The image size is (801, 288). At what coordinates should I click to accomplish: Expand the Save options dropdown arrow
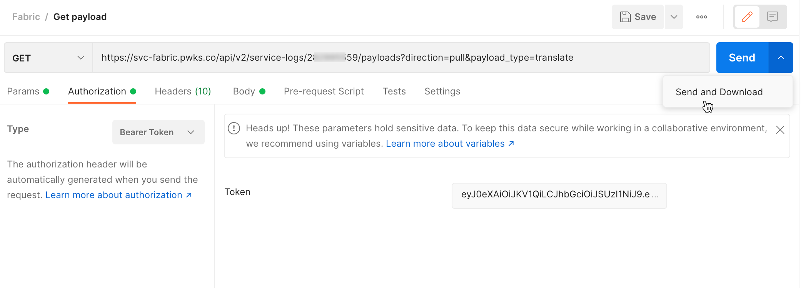pos(674,17)
